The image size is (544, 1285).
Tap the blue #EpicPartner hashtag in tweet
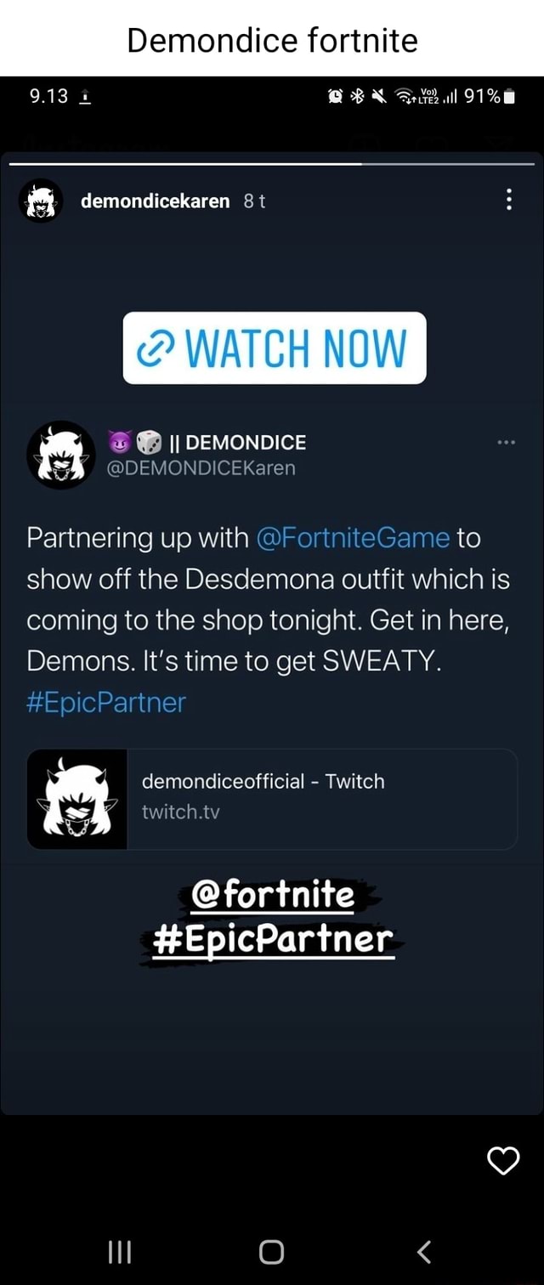(106, 703)
